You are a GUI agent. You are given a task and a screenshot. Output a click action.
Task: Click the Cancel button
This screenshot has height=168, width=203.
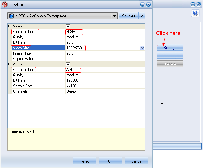coord(137,161)
